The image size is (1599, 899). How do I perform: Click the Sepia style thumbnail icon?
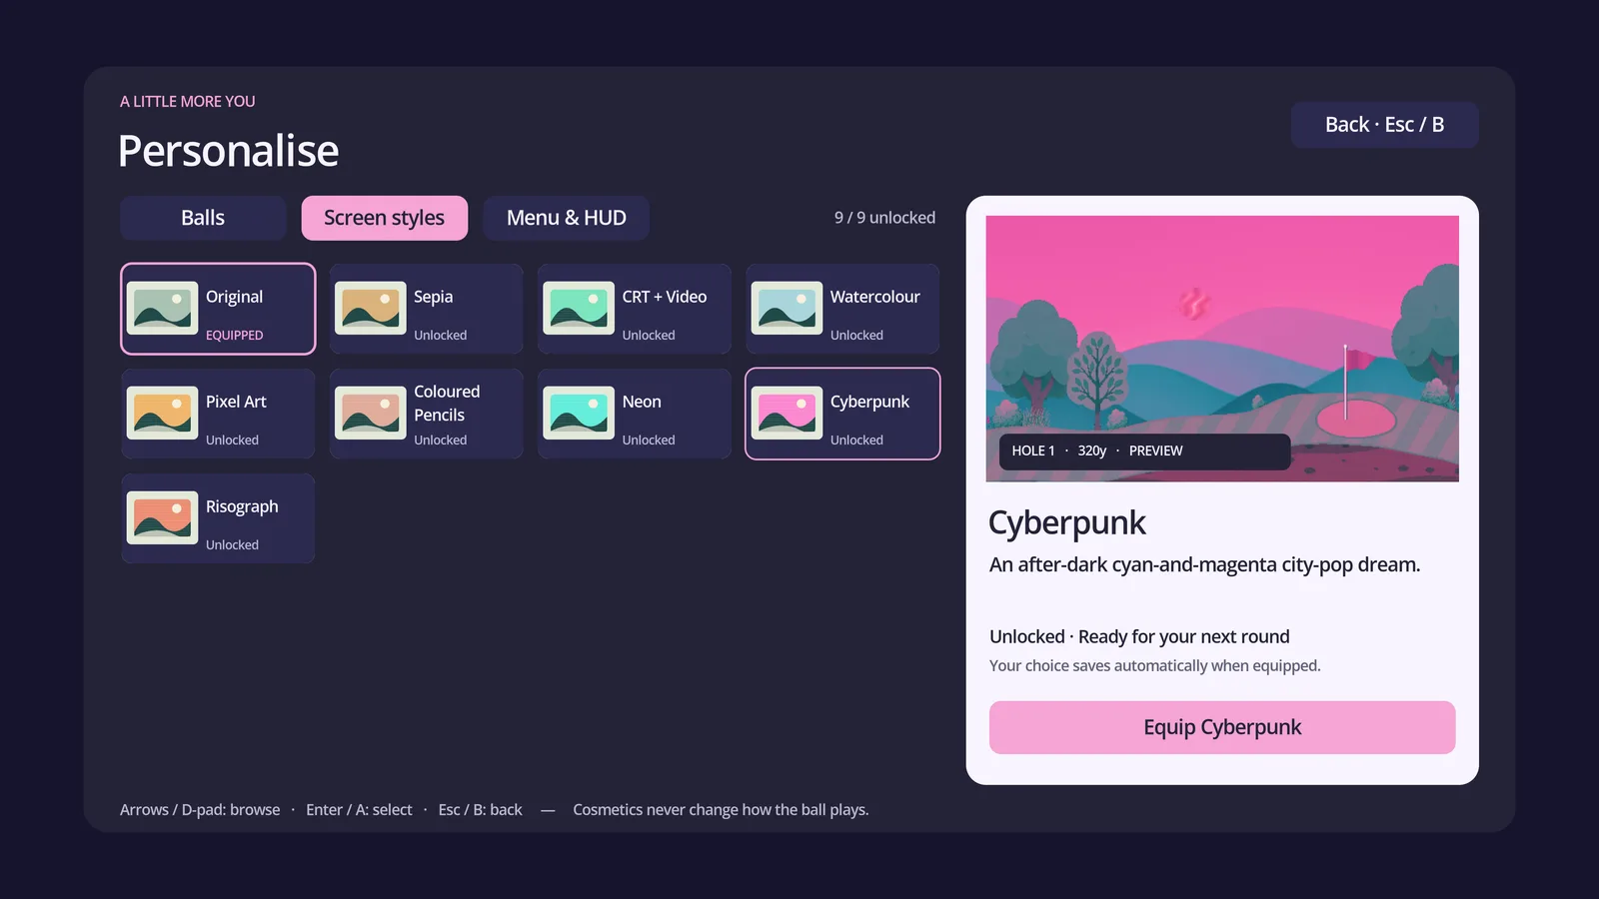tap(370, 308)
